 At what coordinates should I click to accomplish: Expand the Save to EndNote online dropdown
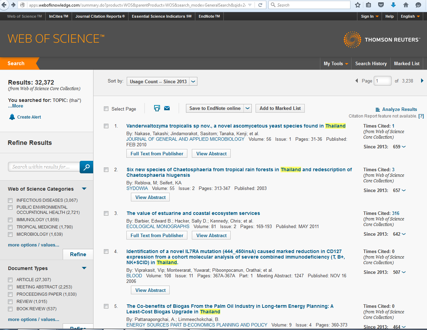click(x=248, y=108)
